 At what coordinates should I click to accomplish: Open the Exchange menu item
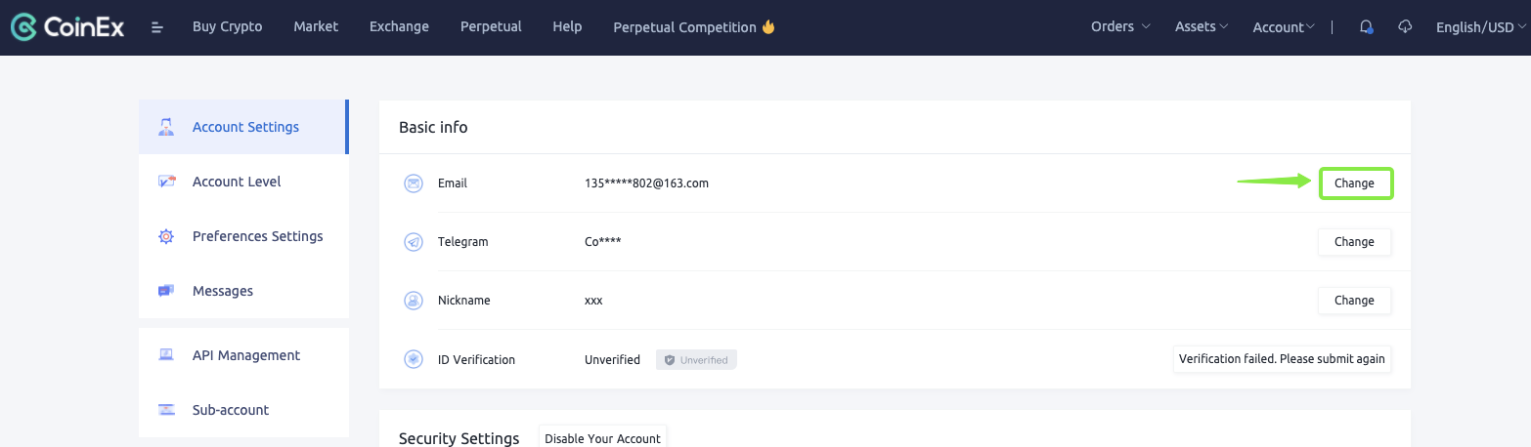pyautogui.click(x=399, y=27)
